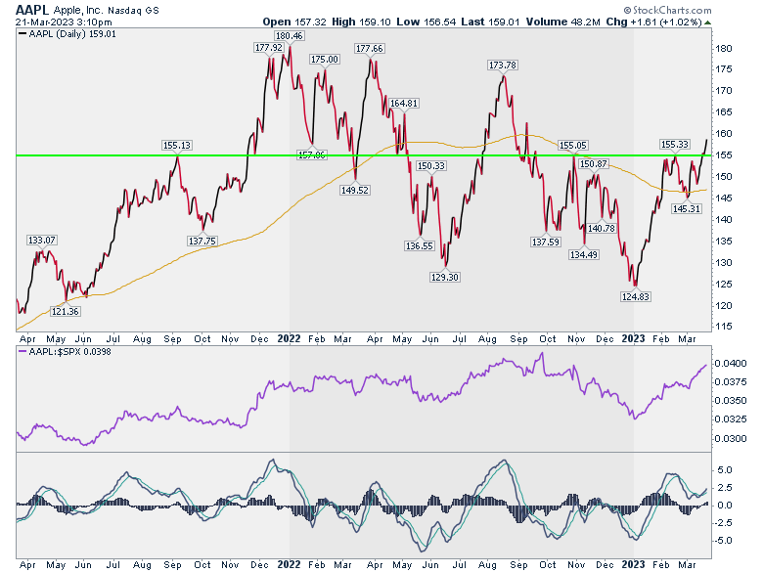Click the 164.81 price label
The height and width of the screenshot is (573, 763).
[x=404, y=103]
